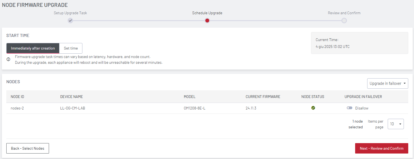Choose the Set time start option
This screenshot has width=414, height=159.
click(71, 48)
